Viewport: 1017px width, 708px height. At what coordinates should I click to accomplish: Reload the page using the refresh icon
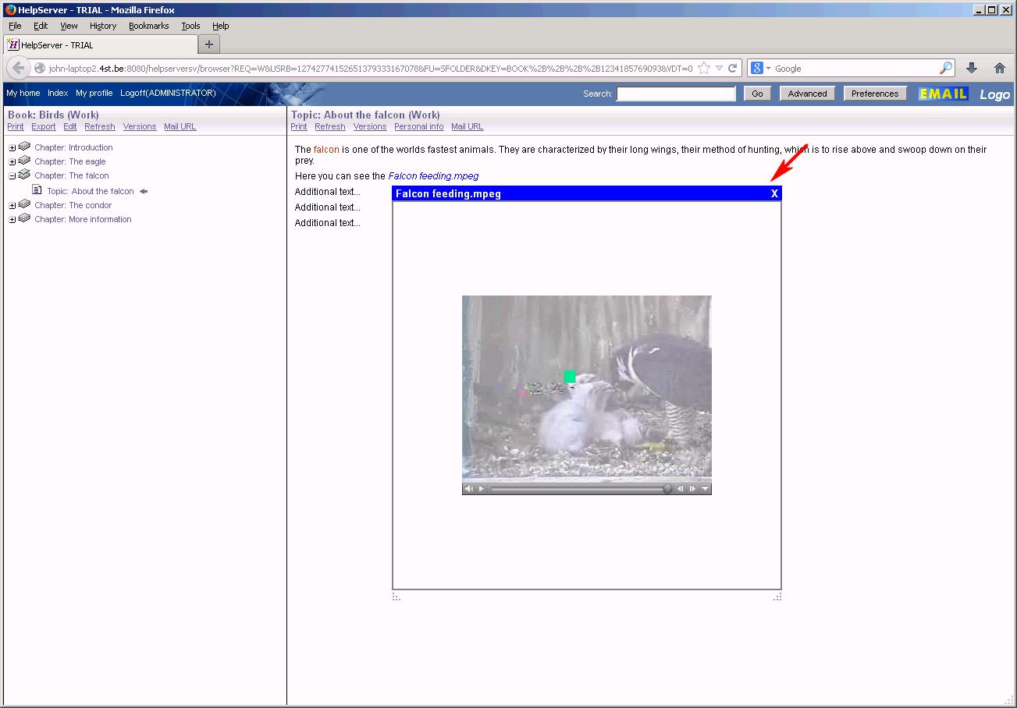(x=733, y=69)
